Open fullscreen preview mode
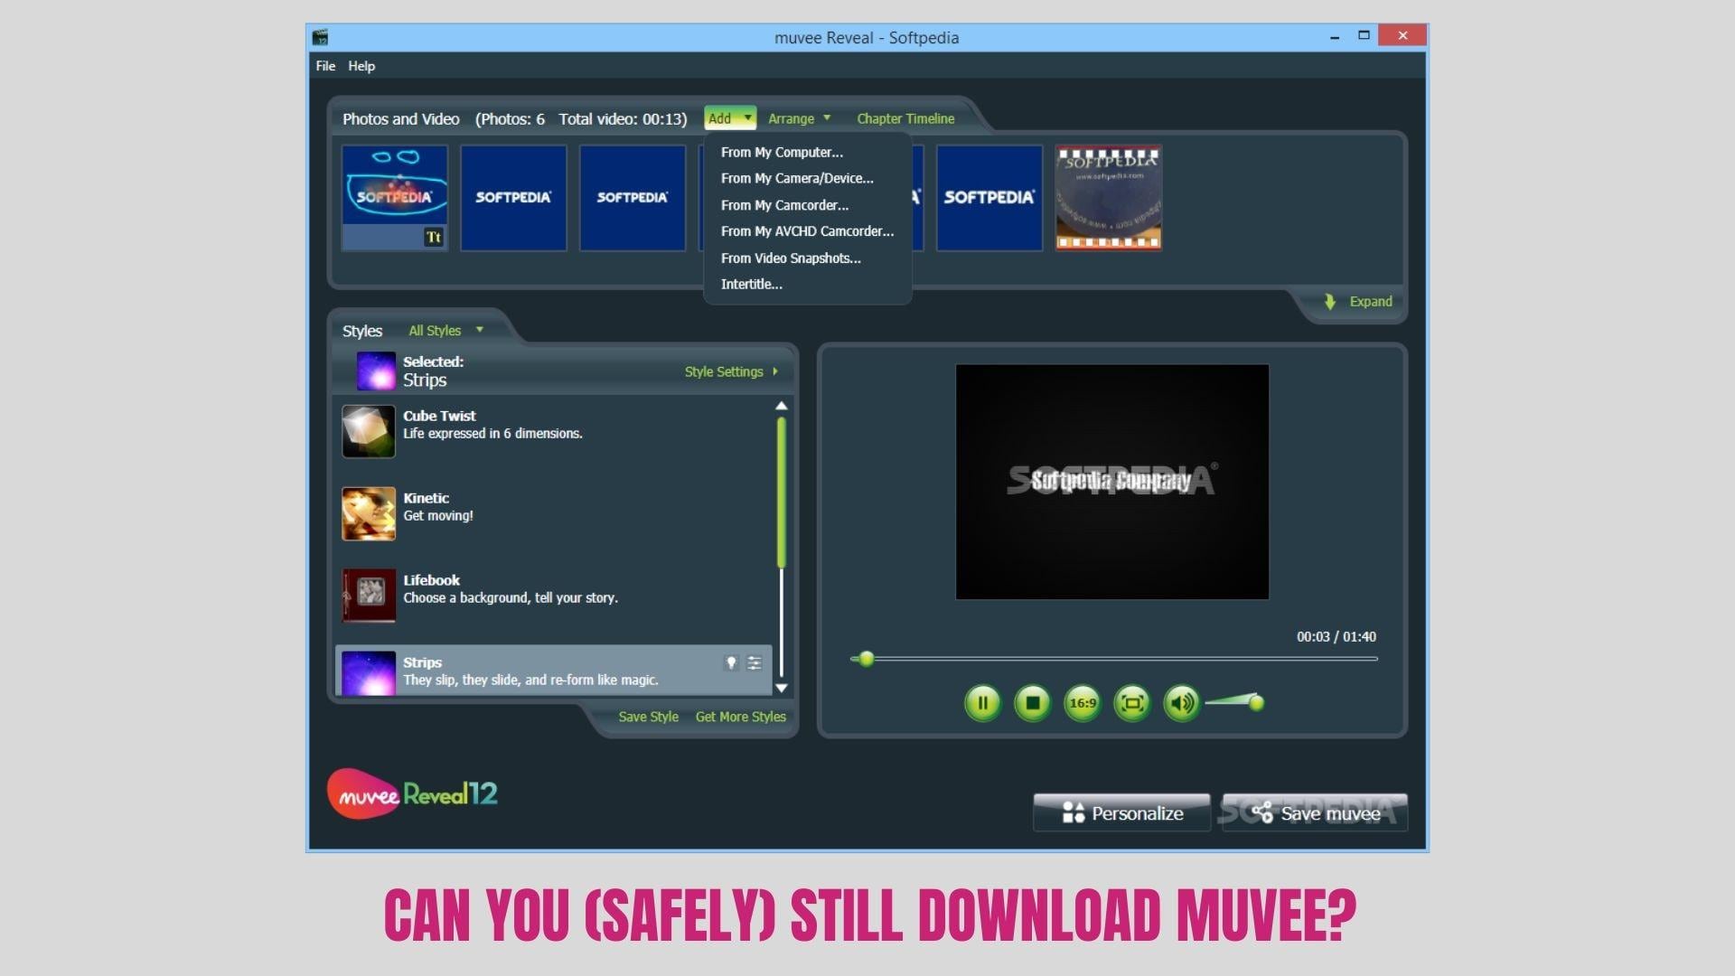 [x=1131, y=703]
